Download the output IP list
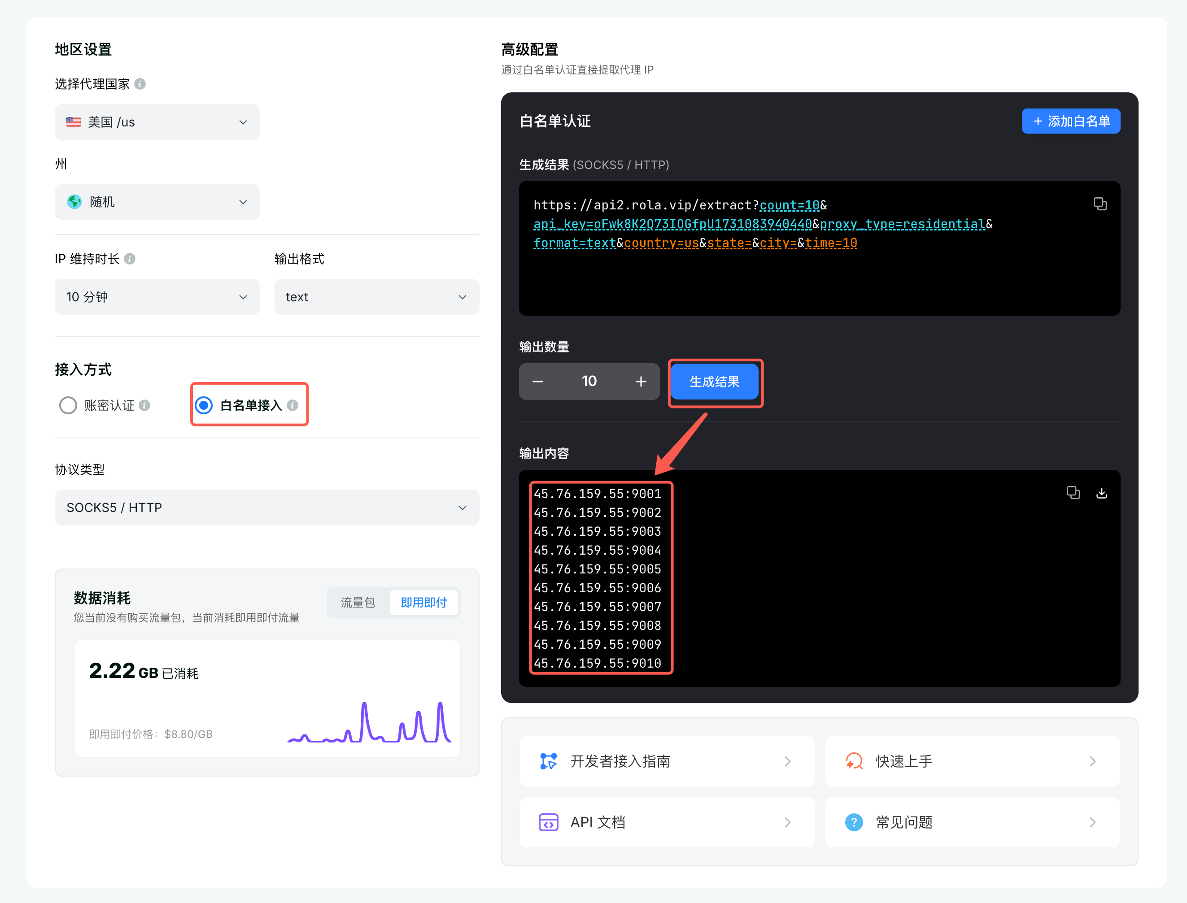Screen dimensions: 1187x903 (1101, 493)
